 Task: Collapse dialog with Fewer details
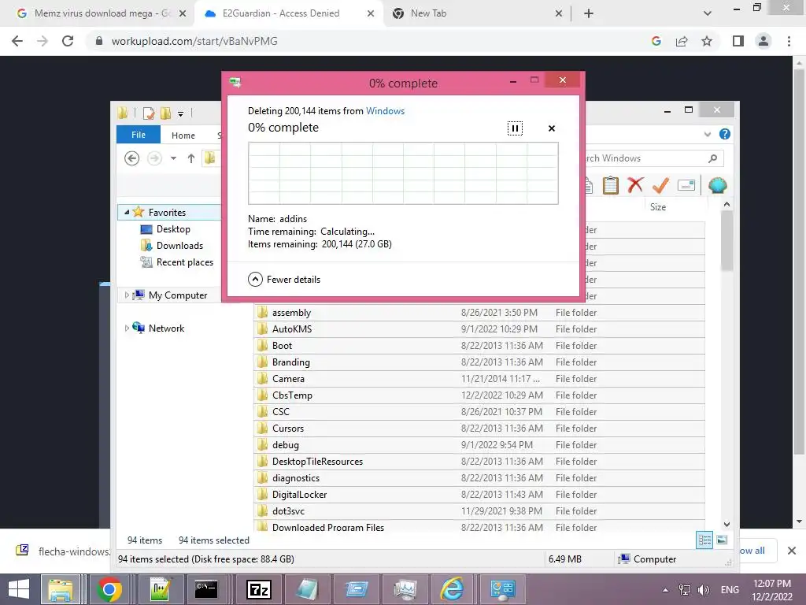point(283,280)
